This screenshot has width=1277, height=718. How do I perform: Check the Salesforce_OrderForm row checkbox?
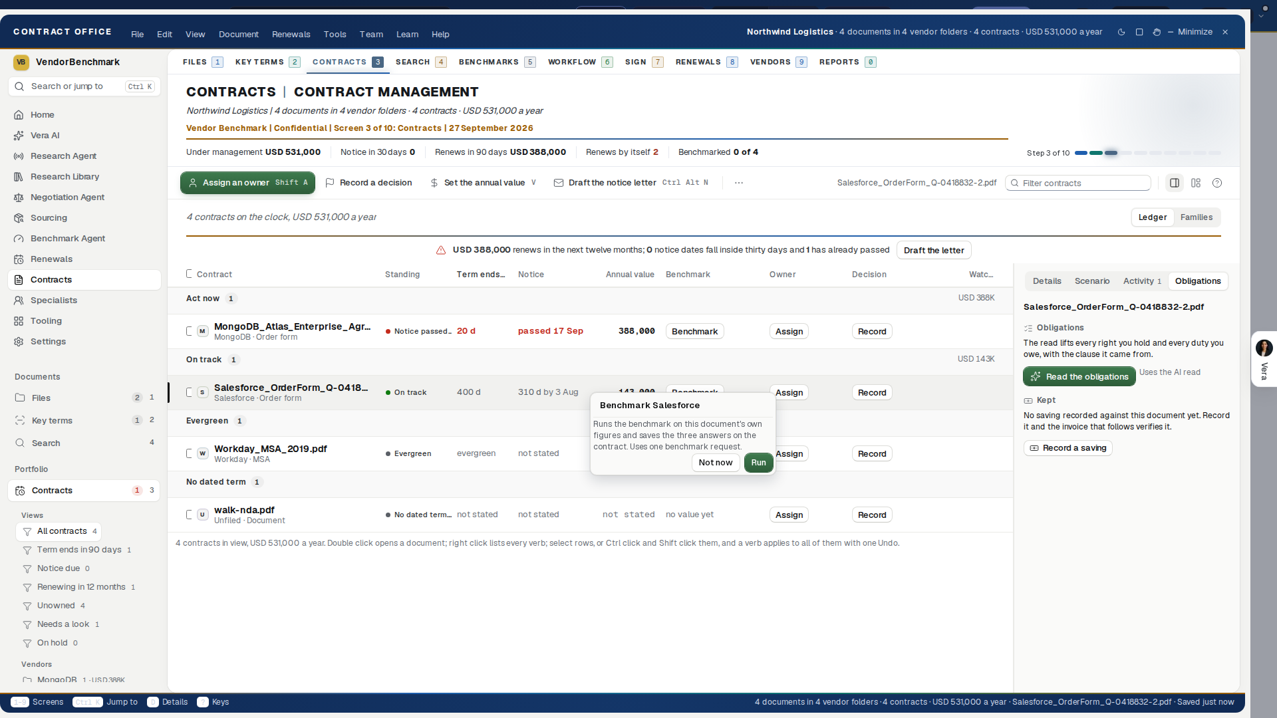[x=190, y=392]
